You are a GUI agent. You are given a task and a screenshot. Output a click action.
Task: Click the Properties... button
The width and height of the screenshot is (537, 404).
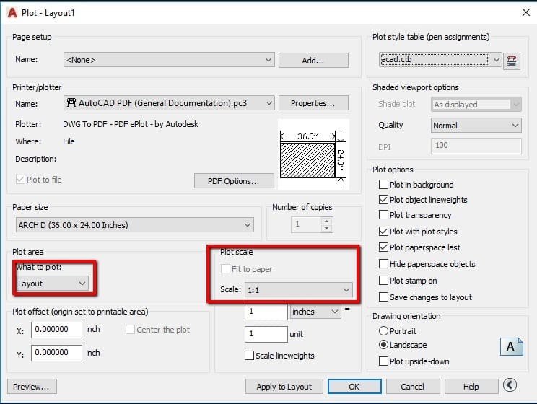click(x=313, y=103)
